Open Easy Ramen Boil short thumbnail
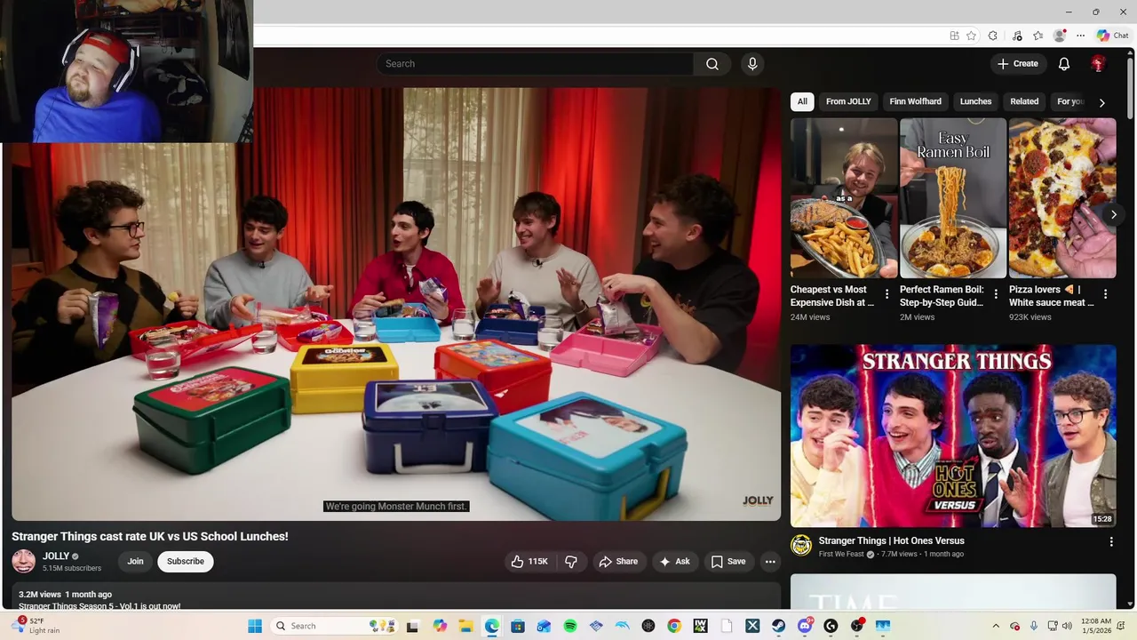The image size is (1137, 640). pyautogui.click(x=953, y=198)
